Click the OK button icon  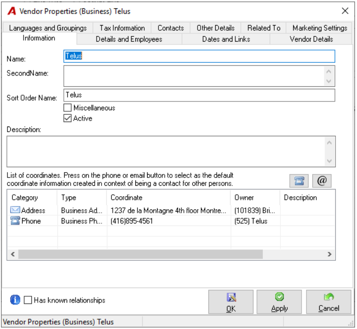coord(231,297)
